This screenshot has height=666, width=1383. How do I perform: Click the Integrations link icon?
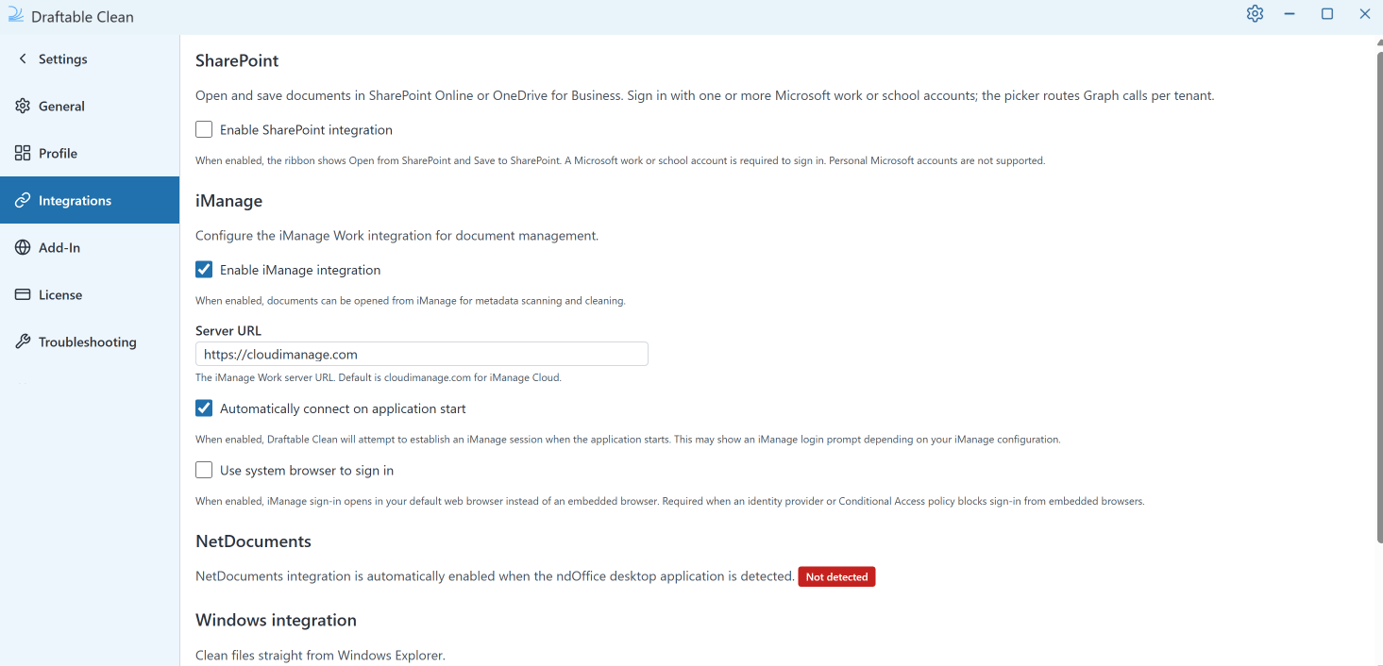[x=23, y=200]
